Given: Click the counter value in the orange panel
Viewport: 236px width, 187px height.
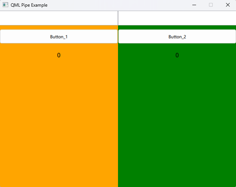Looking at the screenshot, I should tap(59, 55).
